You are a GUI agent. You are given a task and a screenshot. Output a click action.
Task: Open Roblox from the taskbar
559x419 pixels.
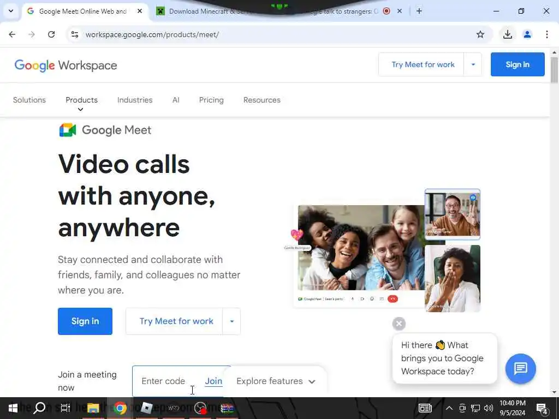tap(146, 408)
